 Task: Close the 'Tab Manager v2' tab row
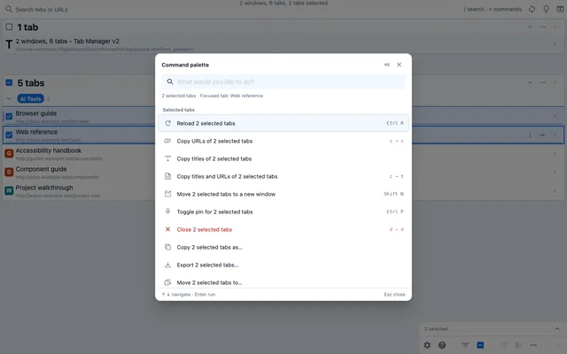pyautogui.click(x=555, y=44)
